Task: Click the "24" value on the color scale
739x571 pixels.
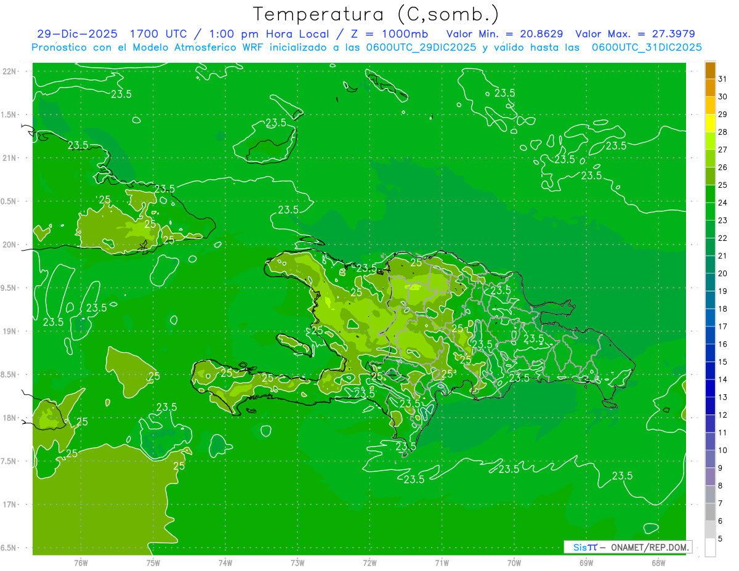Action: [x=723, y=203]
